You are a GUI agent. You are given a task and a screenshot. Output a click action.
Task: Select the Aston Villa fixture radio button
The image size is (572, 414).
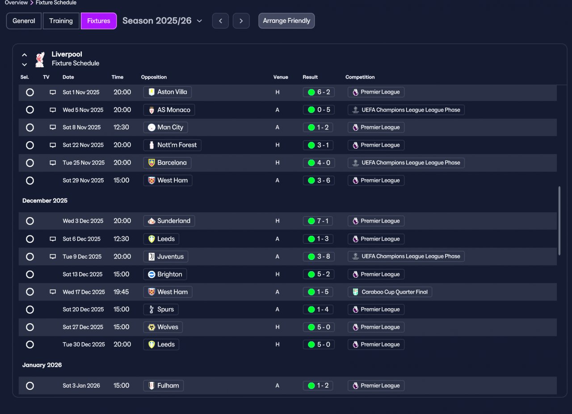30,92
